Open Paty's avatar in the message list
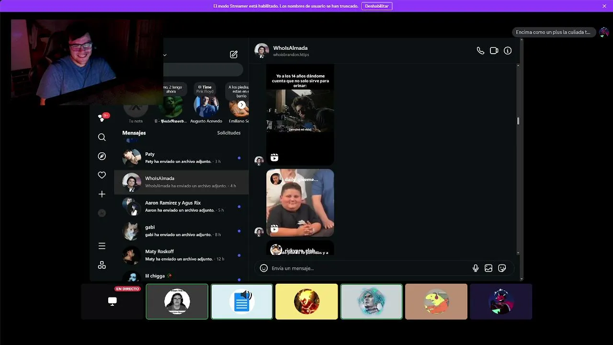Screen dimensions: 613x345 131,158
